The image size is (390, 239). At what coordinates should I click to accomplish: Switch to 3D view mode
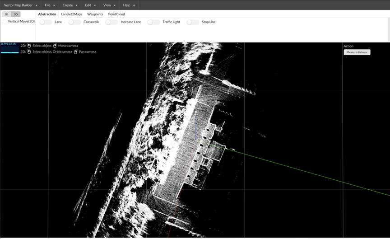[16, 14]
